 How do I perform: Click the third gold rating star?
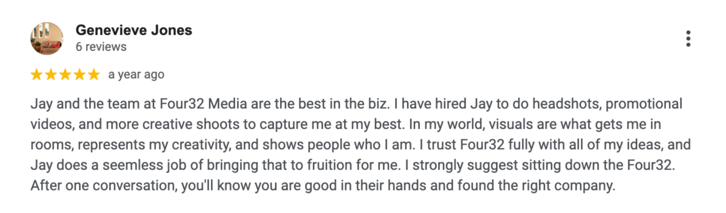pyautogui.click(x=65, y=75)
